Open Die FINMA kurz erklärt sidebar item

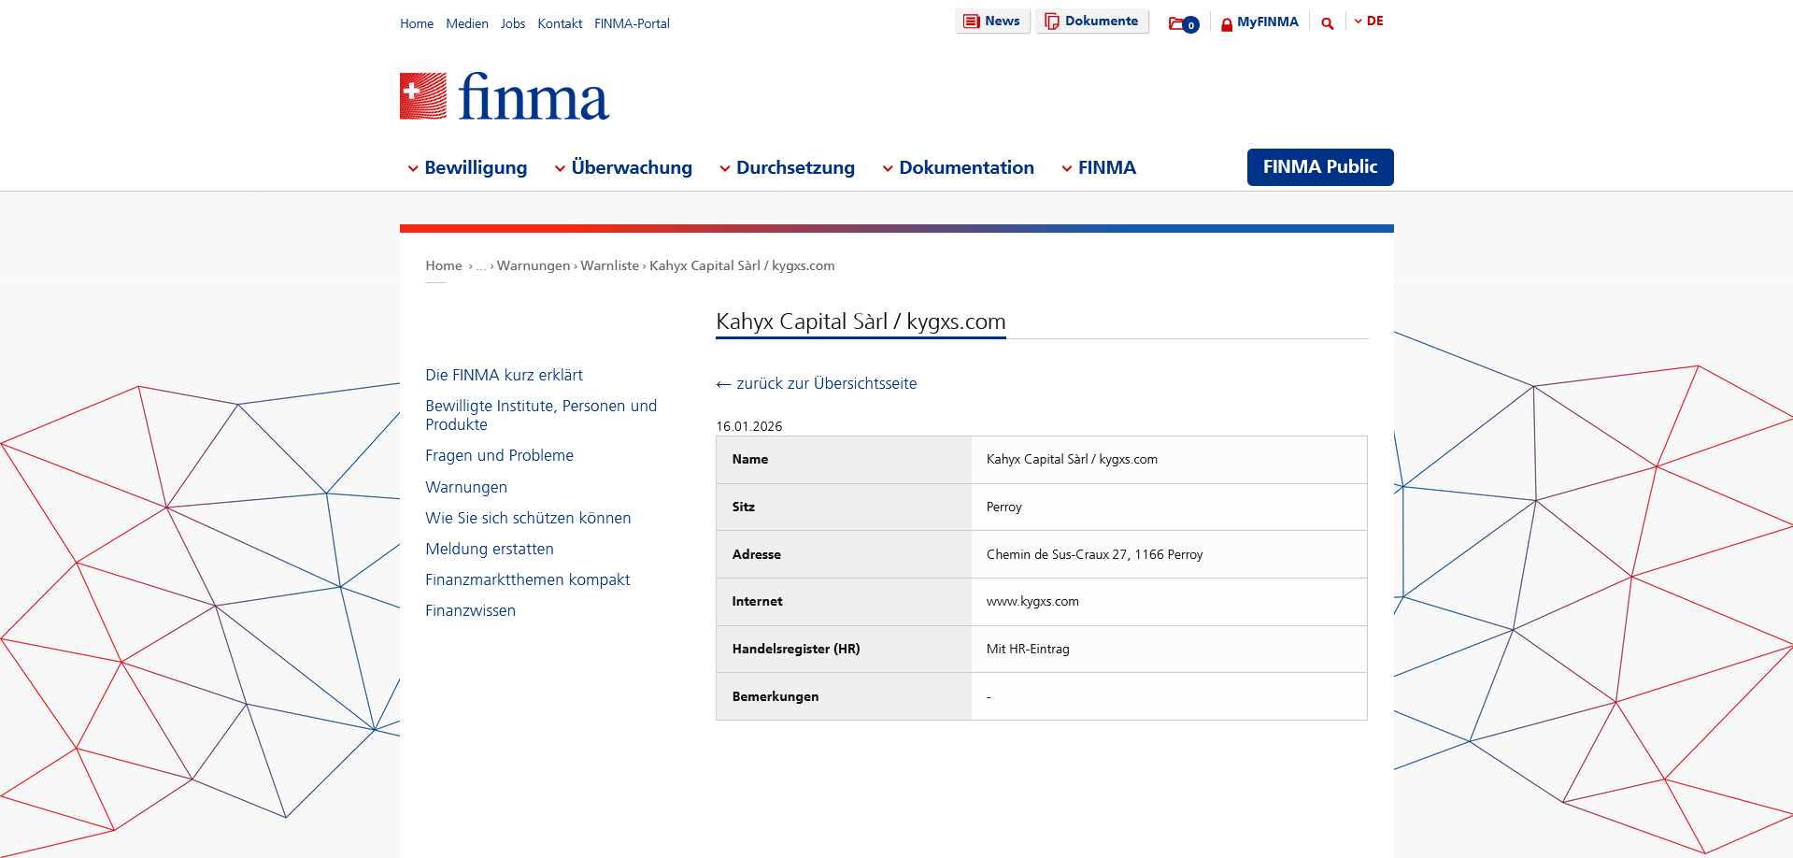(504, 376)
